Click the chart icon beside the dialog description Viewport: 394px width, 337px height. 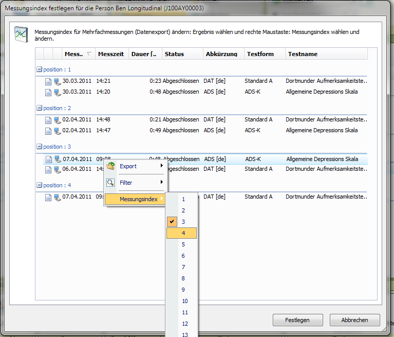click(21, 33)
